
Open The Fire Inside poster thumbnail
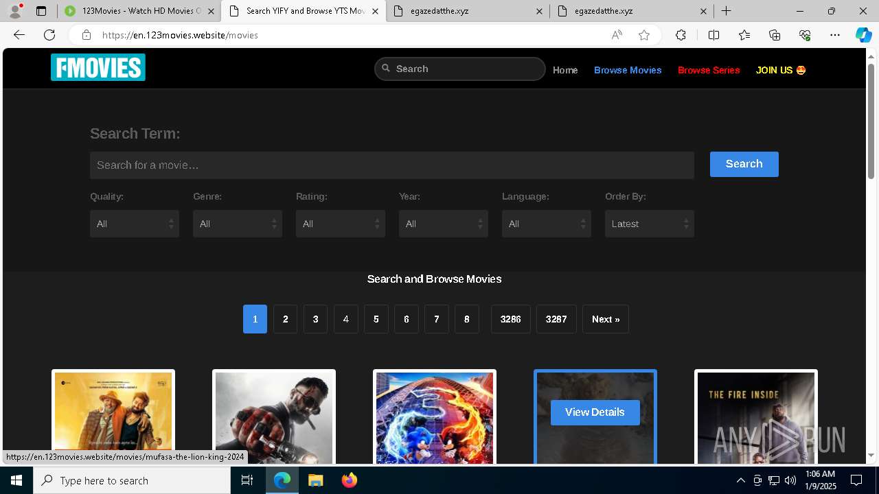tap(756, 417)
